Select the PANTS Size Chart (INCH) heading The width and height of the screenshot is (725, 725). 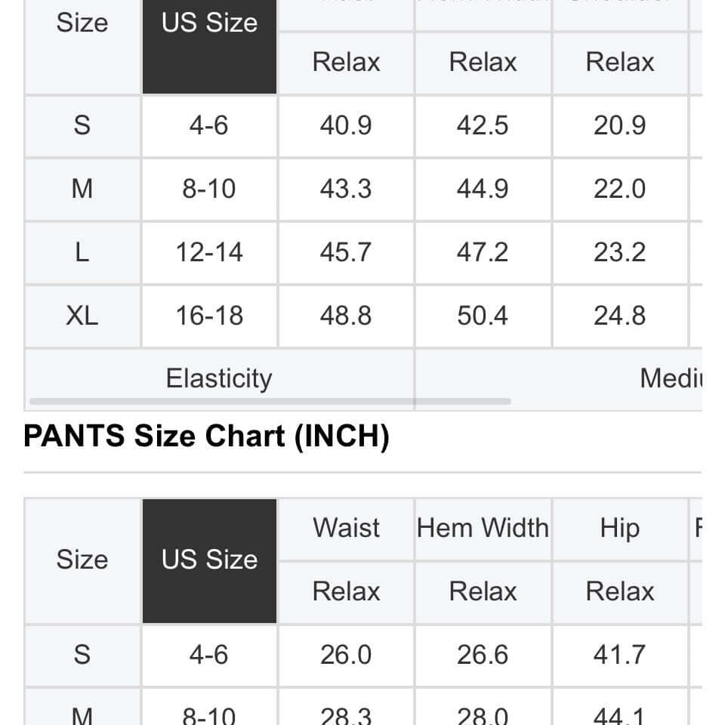tap(206, 437)
